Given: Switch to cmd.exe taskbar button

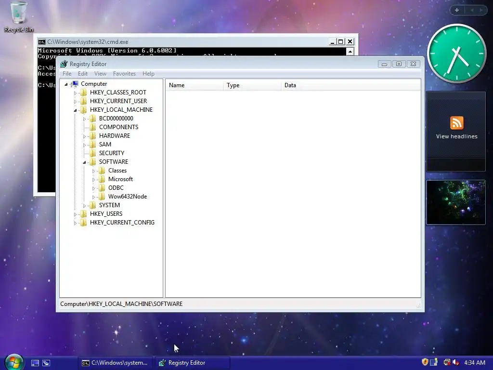Looking at the screenshot, I should pos(116,363).
